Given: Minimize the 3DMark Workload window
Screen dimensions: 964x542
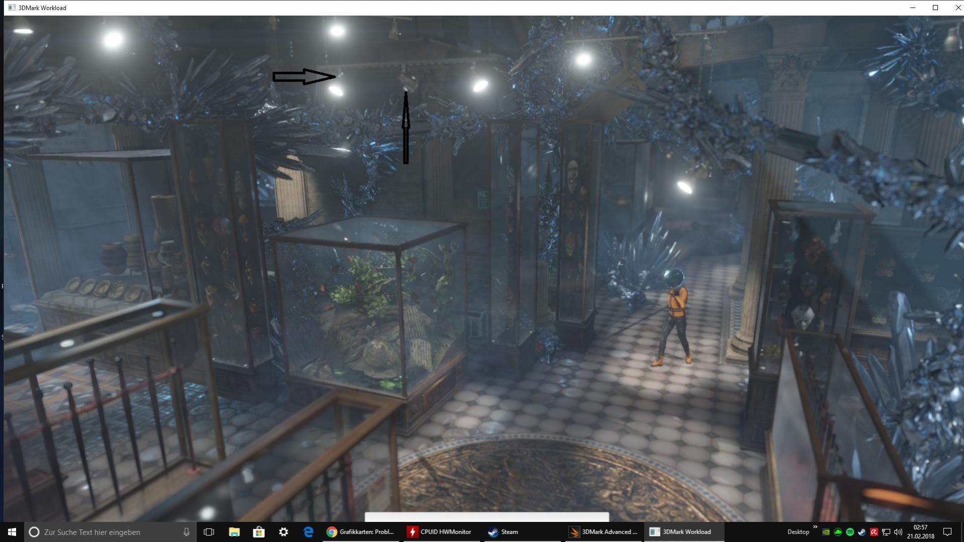Looking at the screenshot, I should (x=913, y=8).
